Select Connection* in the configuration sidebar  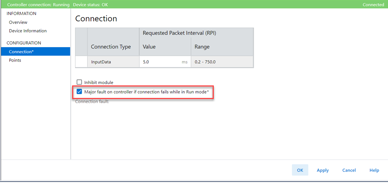point(21,52)
